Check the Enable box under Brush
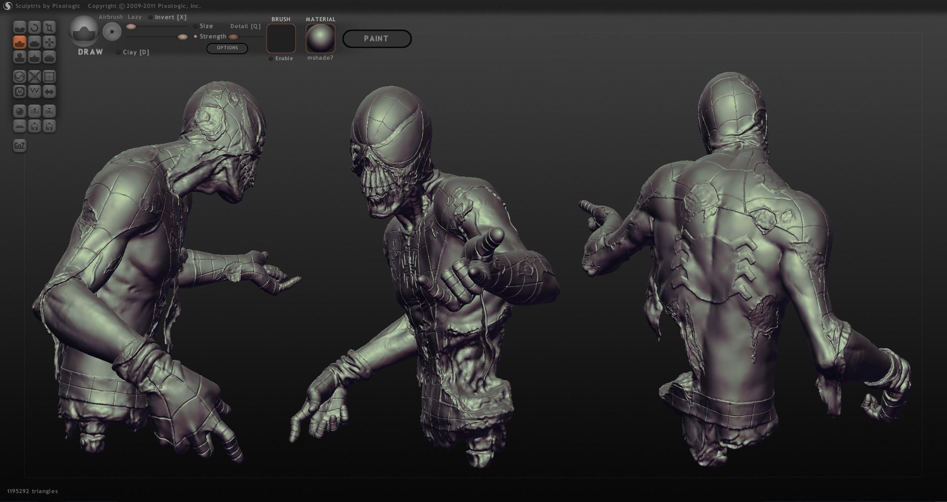Screen dimensions: 947x502 (x=271, y=58)
